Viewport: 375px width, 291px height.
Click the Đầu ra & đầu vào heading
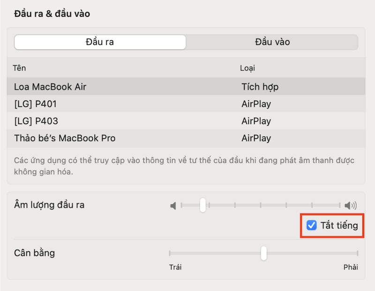coord(52,14)
